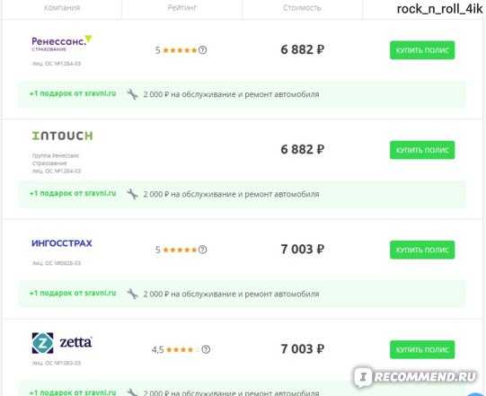Screen dimensions: 486x396
Task: Sort by Рейтинг column header
Action: pyautogui.click(x=182, y=7)
